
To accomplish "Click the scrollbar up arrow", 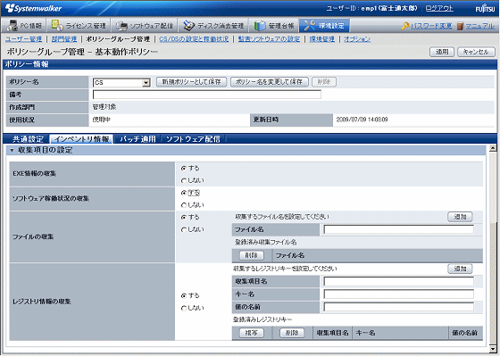I will 492,148.
